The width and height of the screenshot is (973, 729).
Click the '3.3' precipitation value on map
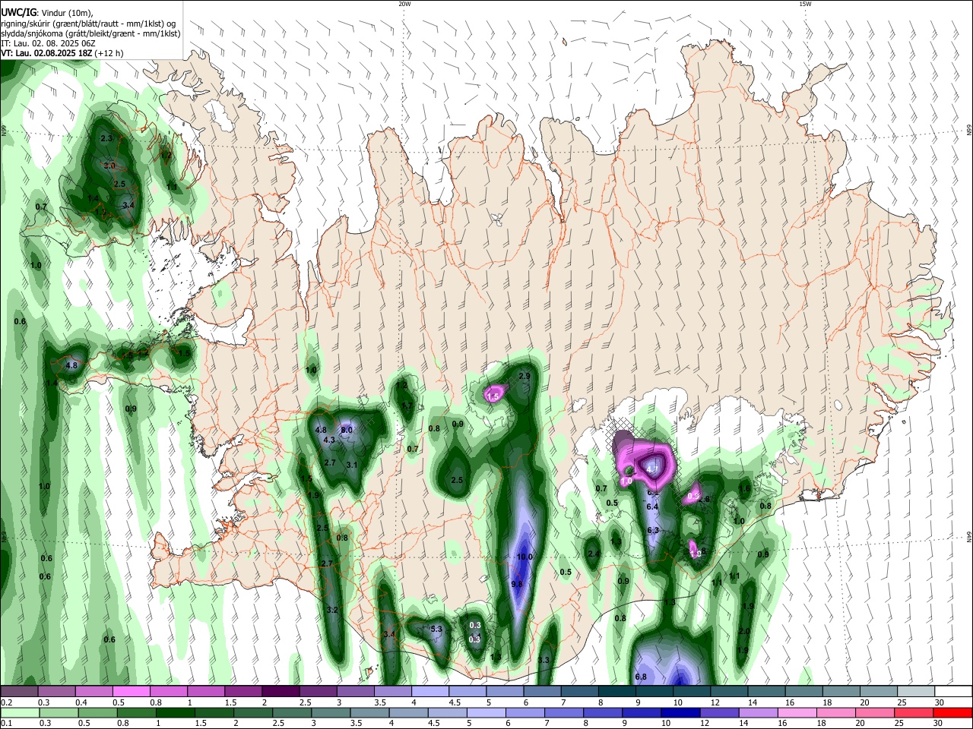(544, 661)
